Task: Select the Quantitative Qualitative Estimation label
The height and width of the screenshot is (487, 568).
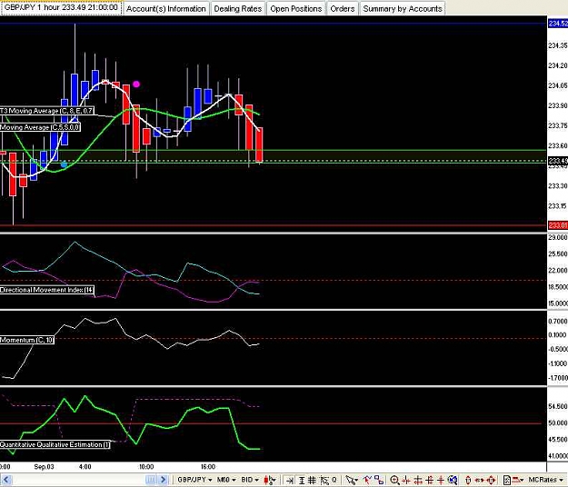Action: pyautogui.click(x=55, y=444)
